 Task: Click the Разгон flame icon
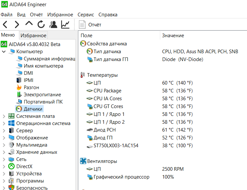19,87
